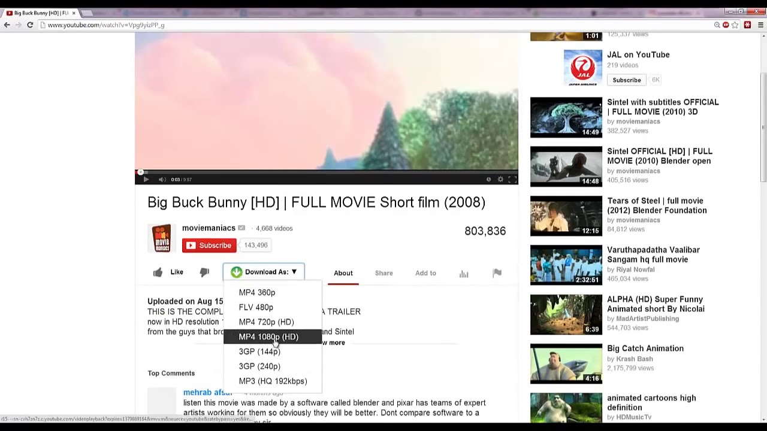Open the Add to tab
Viewport: 767px width, 431px height.
coord(425,273)
